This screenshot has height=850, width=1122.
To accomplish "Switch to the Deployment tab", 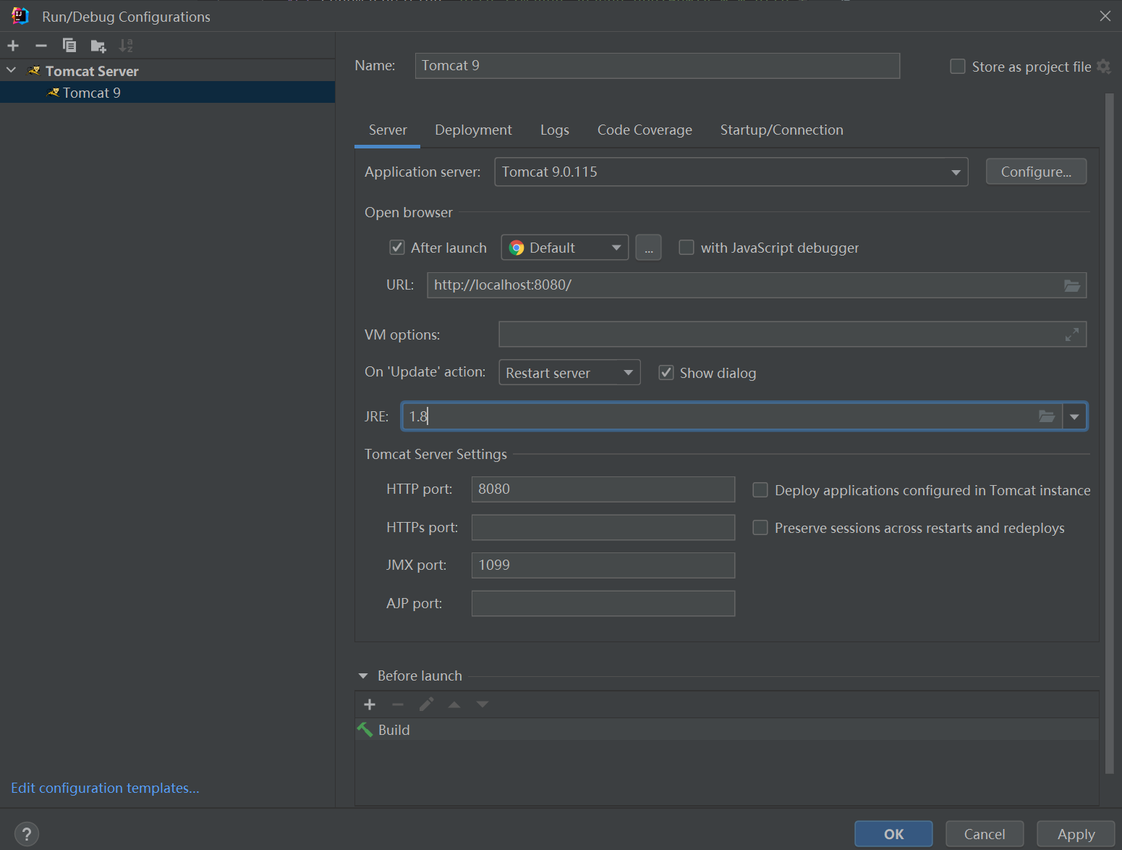I will click(473, 130).
